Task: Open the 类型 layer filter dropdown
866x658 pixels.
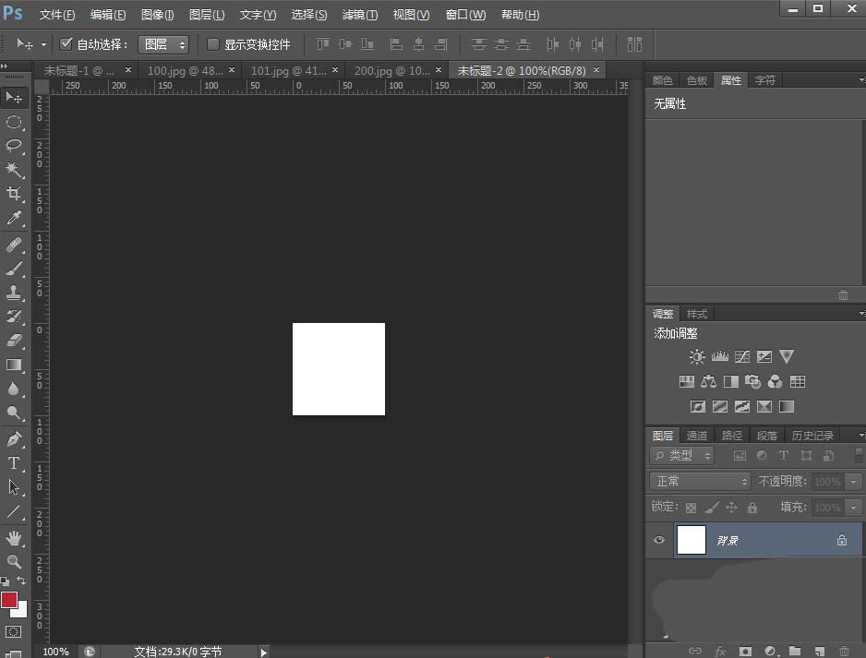Action: coord(682,456)
